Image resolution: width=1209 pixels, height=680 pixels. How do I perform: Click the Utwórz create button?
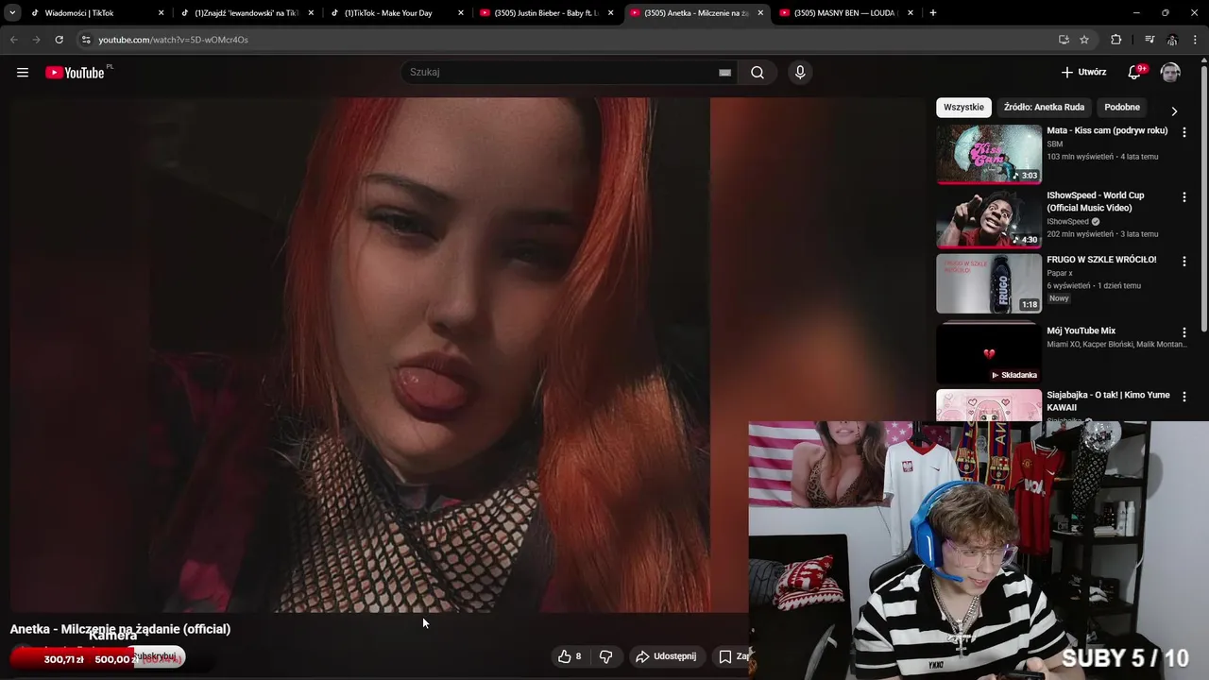click(x=1083, y=73)
